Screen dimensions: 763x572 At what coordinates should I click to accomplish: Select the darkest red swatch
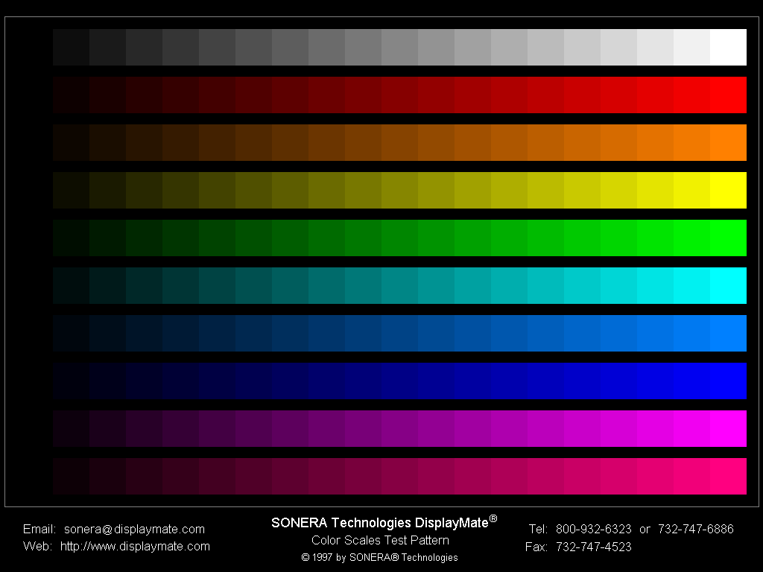(x=69, y=95)
